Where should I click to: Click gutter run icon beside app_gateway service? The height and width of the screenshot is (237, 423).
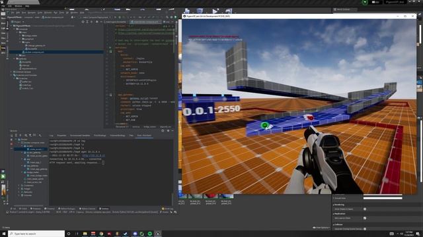(110, 95)
